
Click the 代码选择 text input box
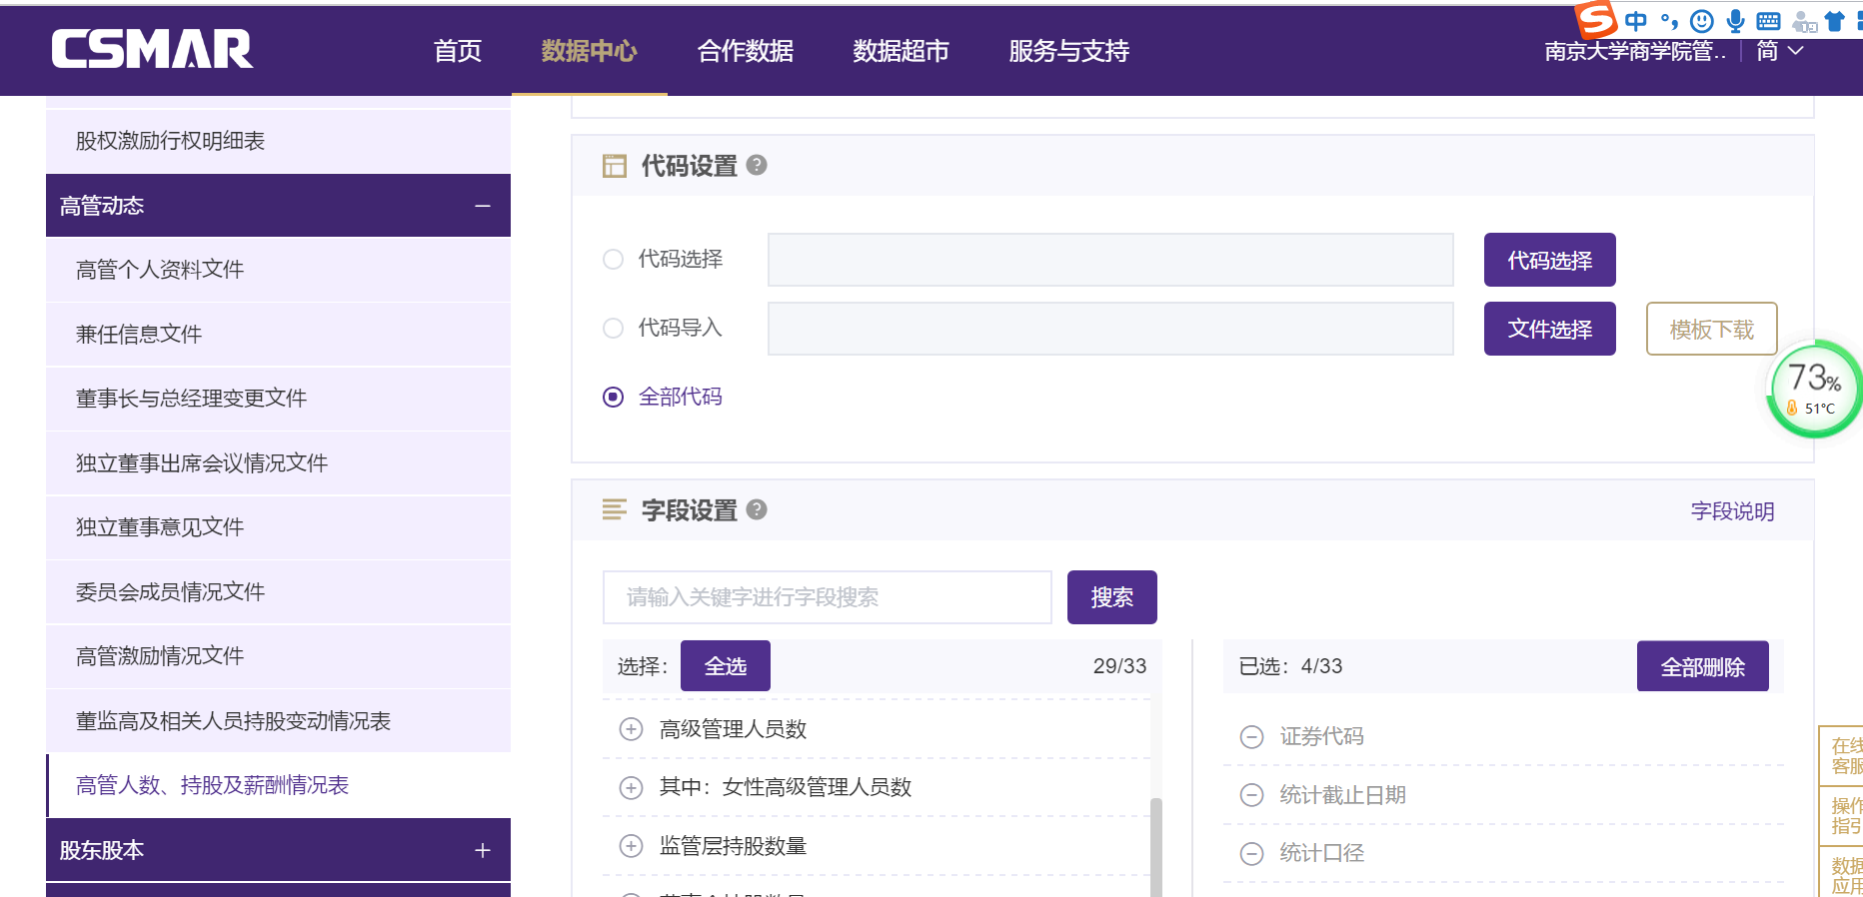[1110, 260]
